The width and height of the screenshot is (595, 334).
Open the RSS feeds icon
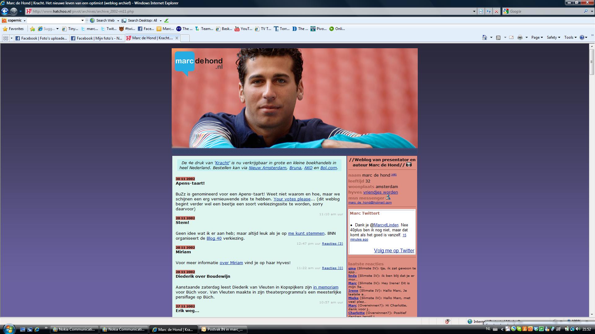[x=498, y=37]
